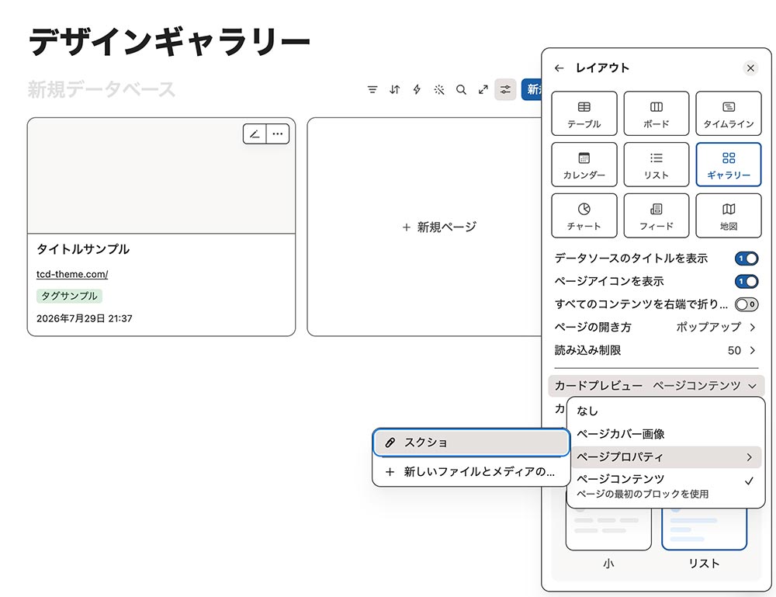Toggle ページアイコンを表示 switch
Screen dimensions: 776x597
[x=747, y=281]
